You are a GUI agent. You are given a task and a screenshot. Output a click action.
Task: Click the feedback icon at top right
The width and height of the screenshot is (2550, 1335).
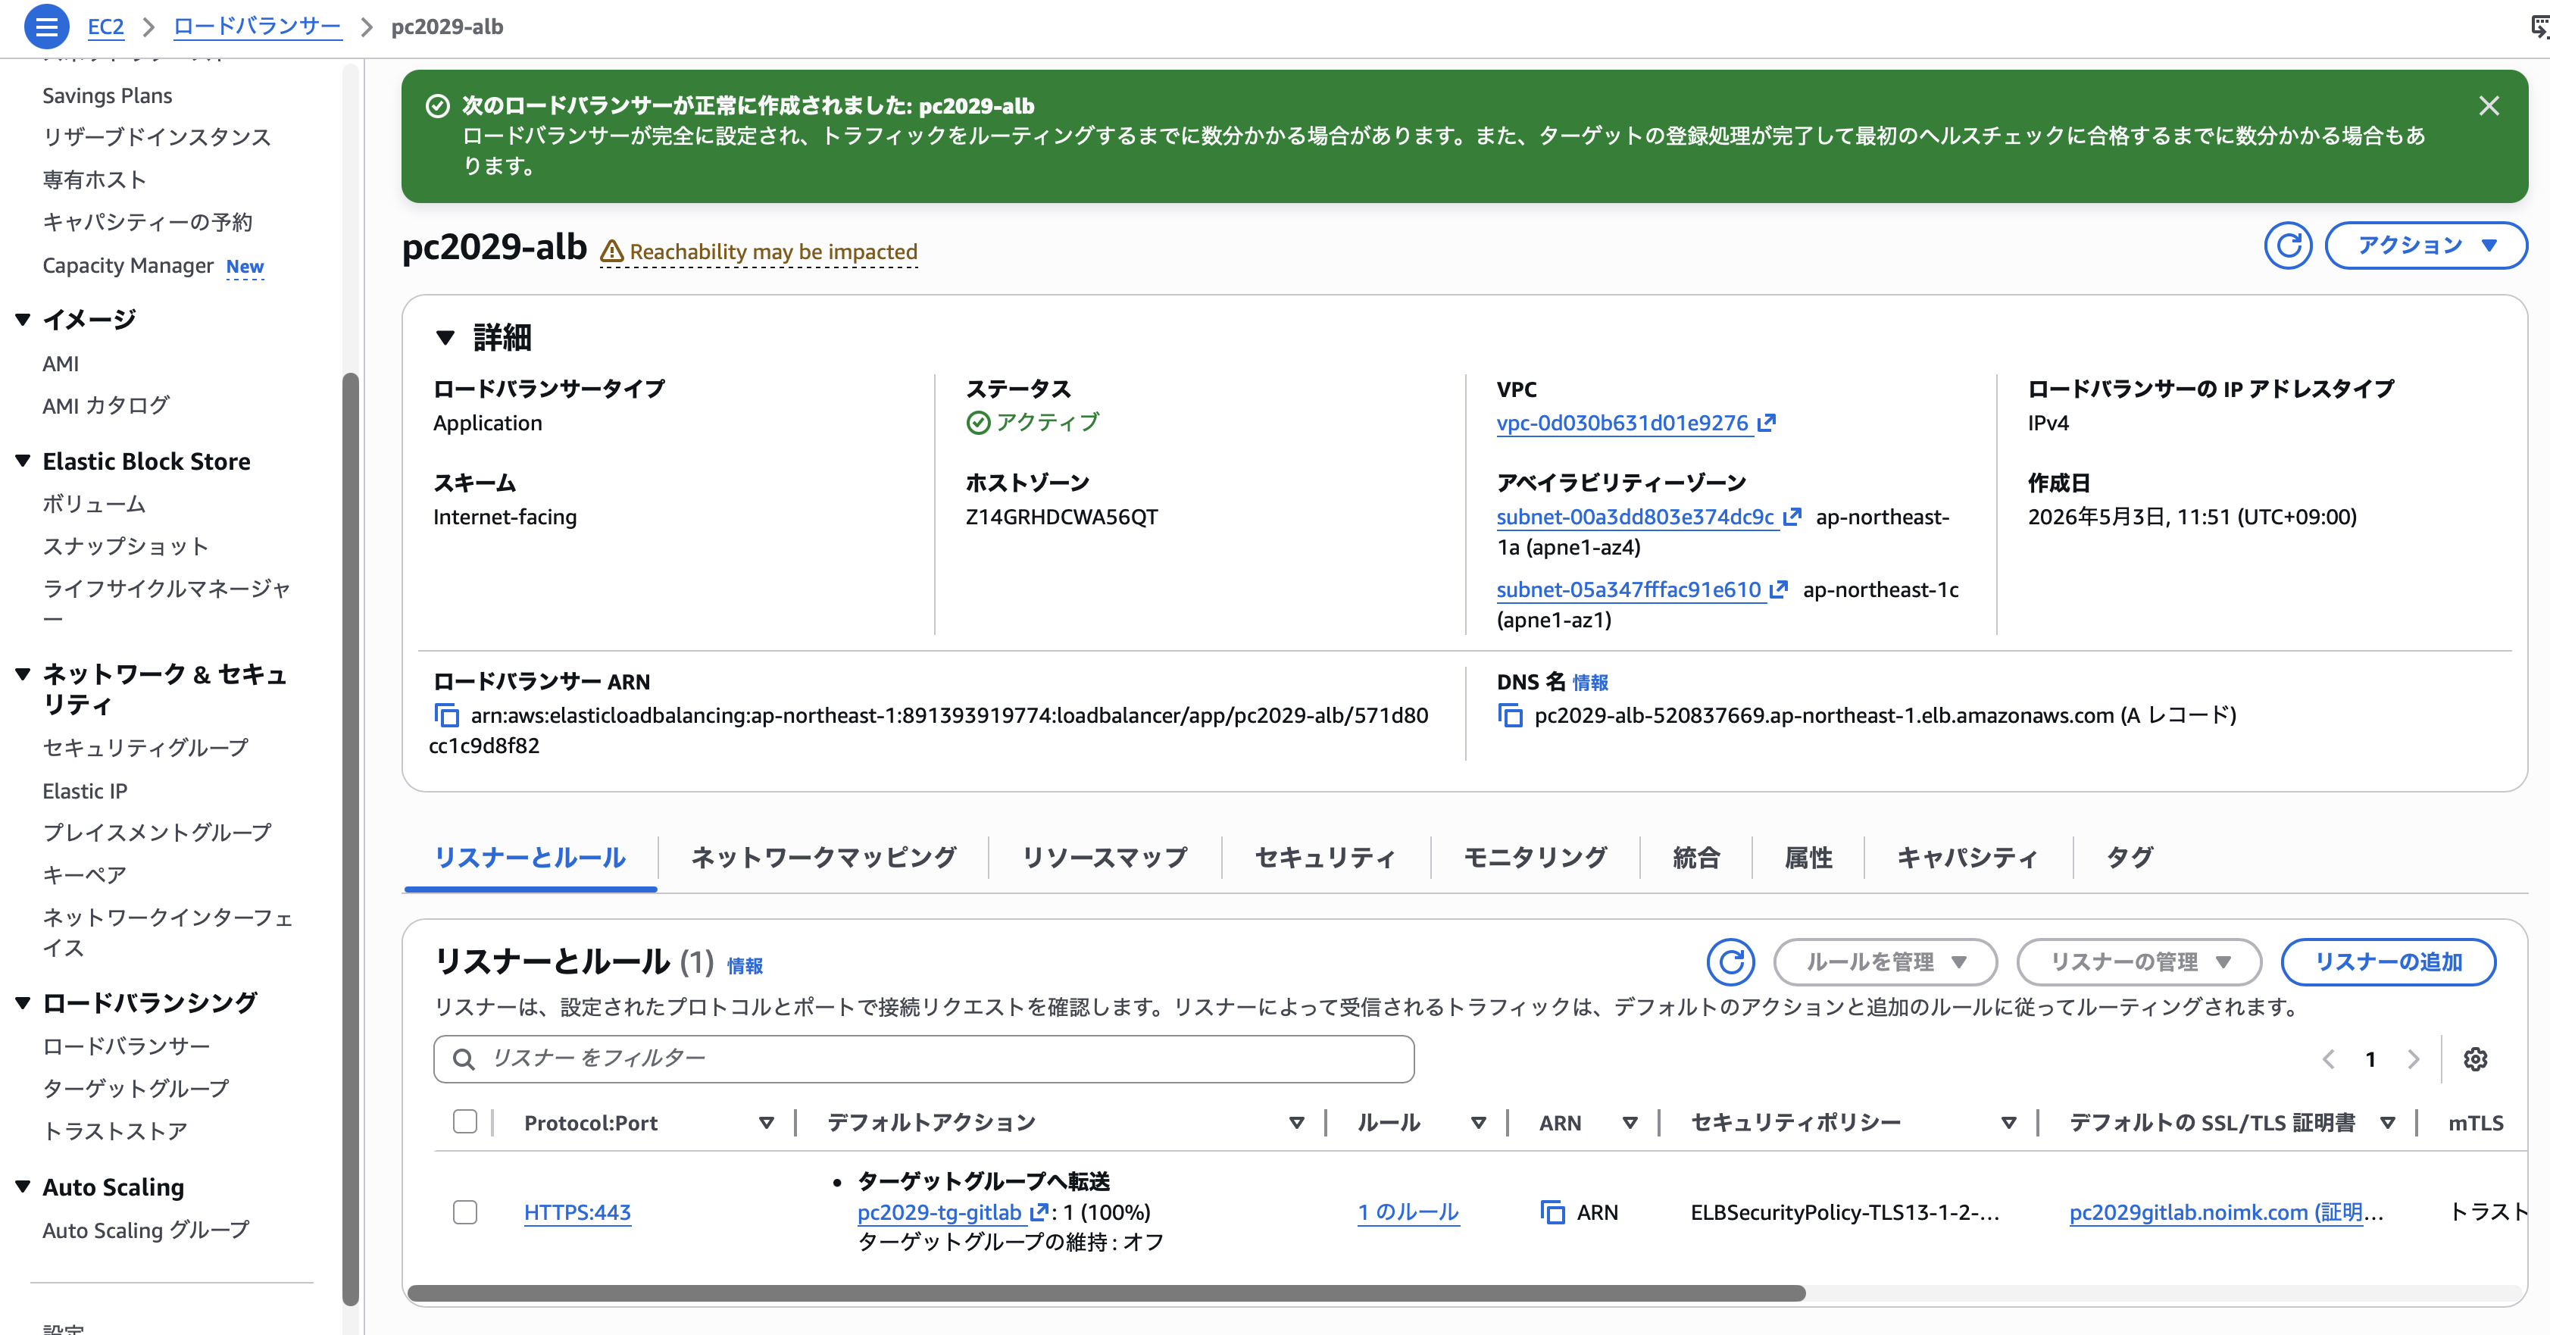pyautogui.click(x=2539, y=27)
